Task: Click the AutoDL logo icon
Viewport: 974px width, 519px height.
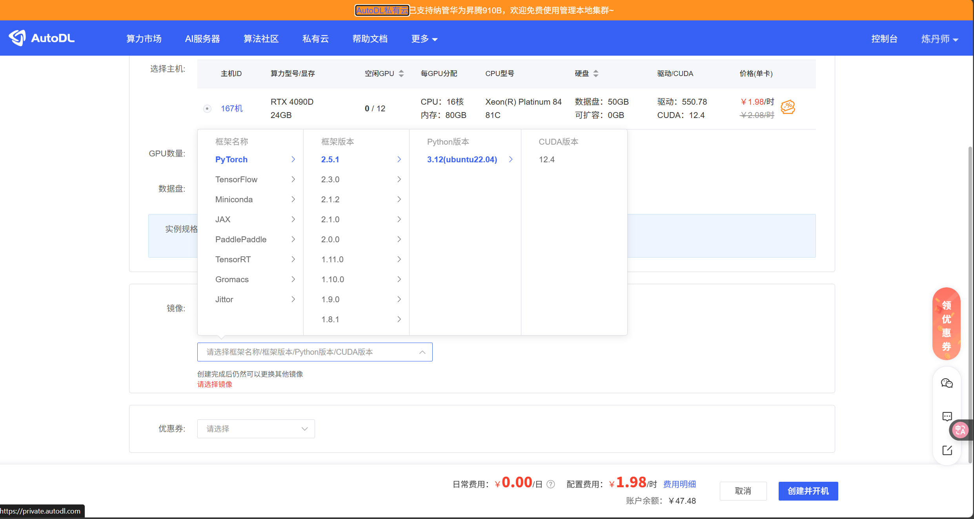Action: pos(17,38)
